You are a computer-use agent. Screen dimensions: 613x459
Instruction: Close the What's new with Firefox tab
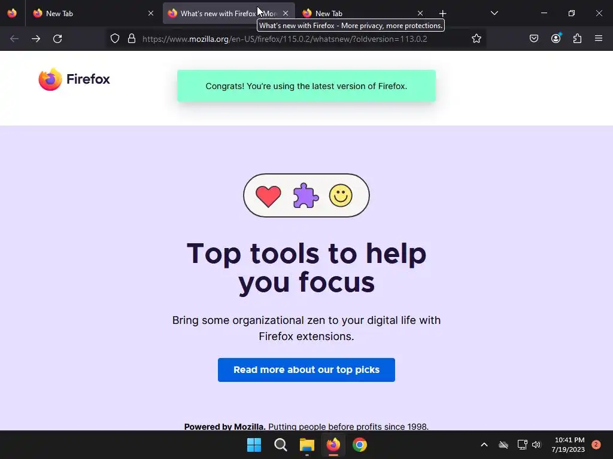click(286, 13)
